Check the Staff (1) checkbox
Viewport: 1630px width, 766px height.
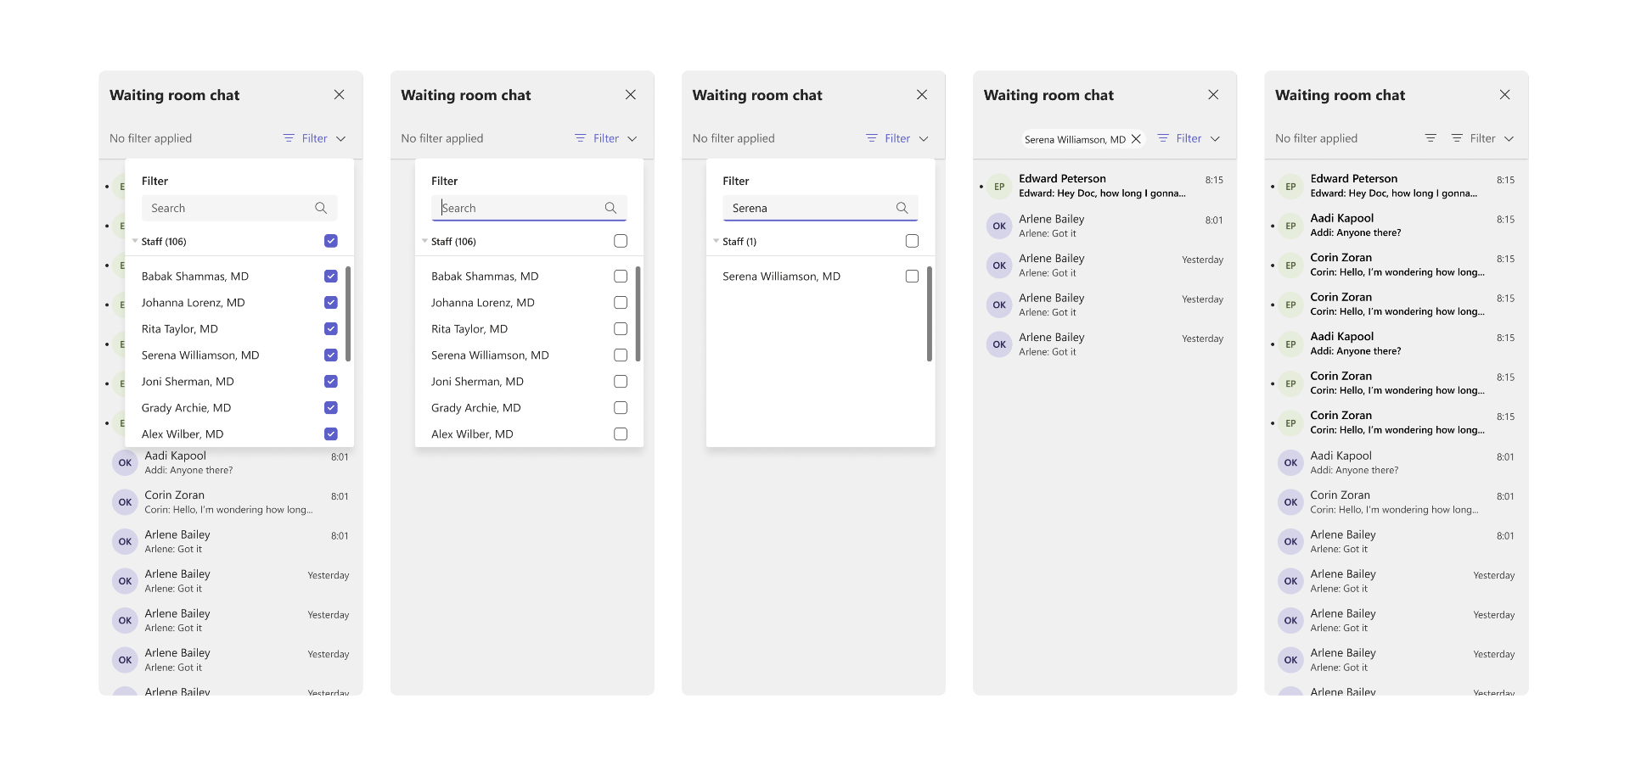tap(912, 241)
